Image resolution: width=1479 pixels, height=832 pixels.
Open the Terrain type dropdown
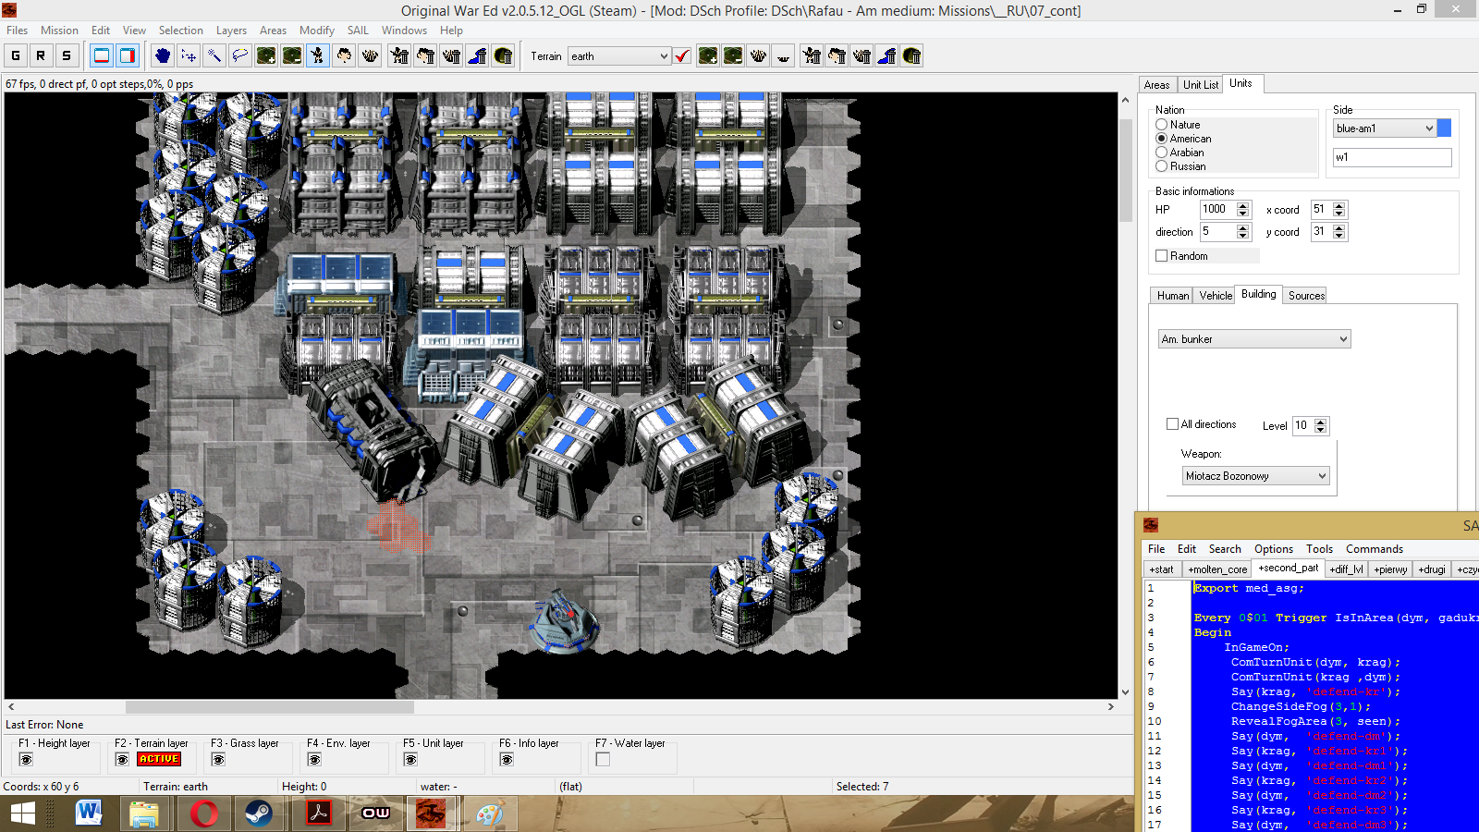click(x=618, y=56)
